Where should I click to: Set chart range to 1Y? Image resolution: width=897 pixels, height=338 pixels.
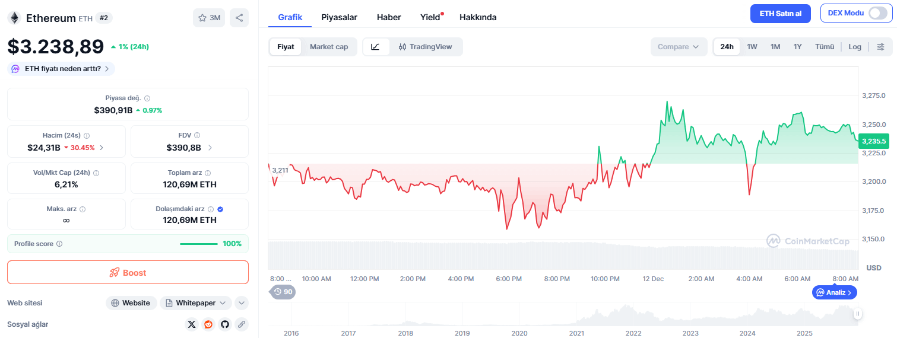pyautogui.click(x=798, y=47)
